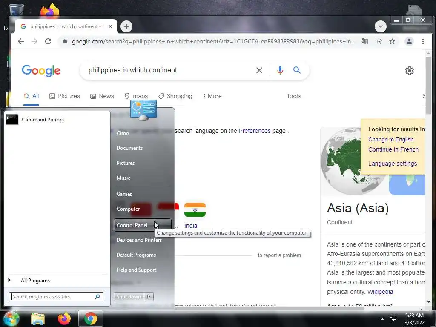Click the Google search magnifier button
This screenshot has height=327, width=436.
point(297,70)
